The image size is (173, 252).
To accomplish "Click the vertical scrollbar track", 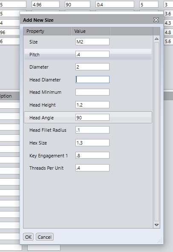I will point(157,132).
